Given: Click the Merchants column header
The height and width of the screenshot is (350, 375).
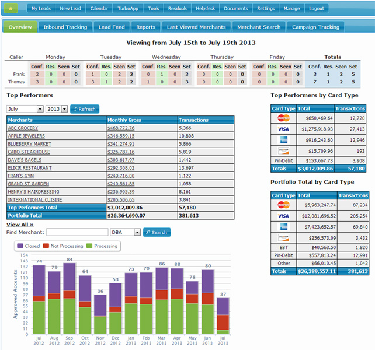Looking at the screenshot, I should click(x=57, y=120).
